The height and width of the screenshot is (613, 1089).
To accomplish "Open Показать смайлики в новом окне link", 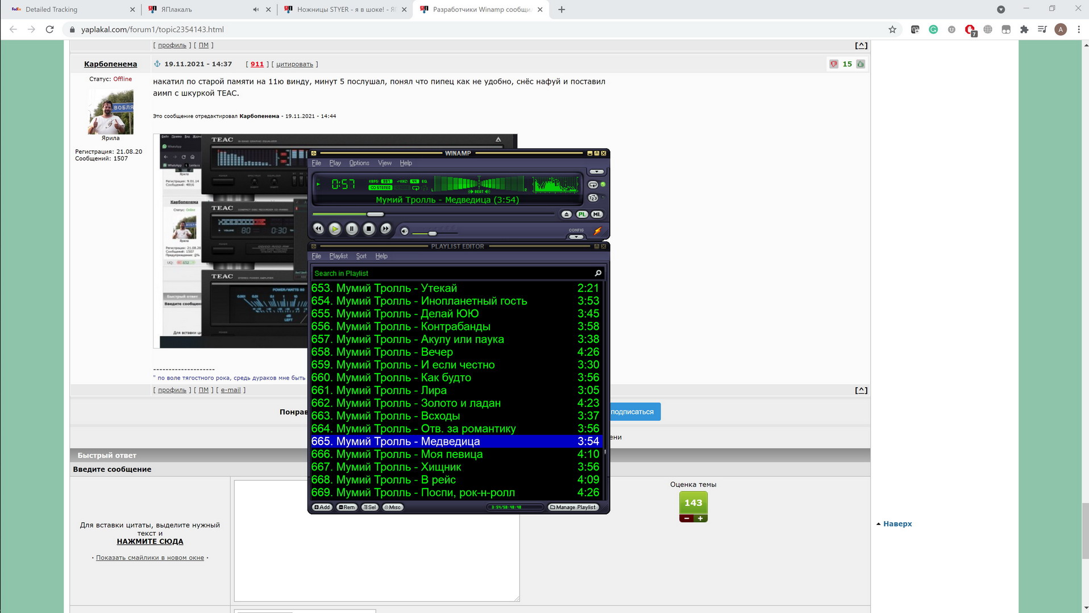I will [150, 558].
